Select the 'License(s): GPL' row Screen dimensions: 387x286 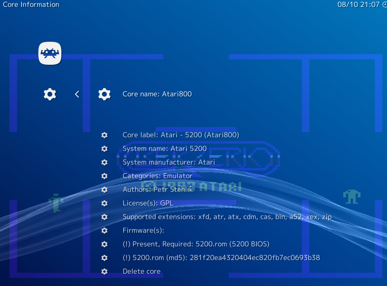148,203
